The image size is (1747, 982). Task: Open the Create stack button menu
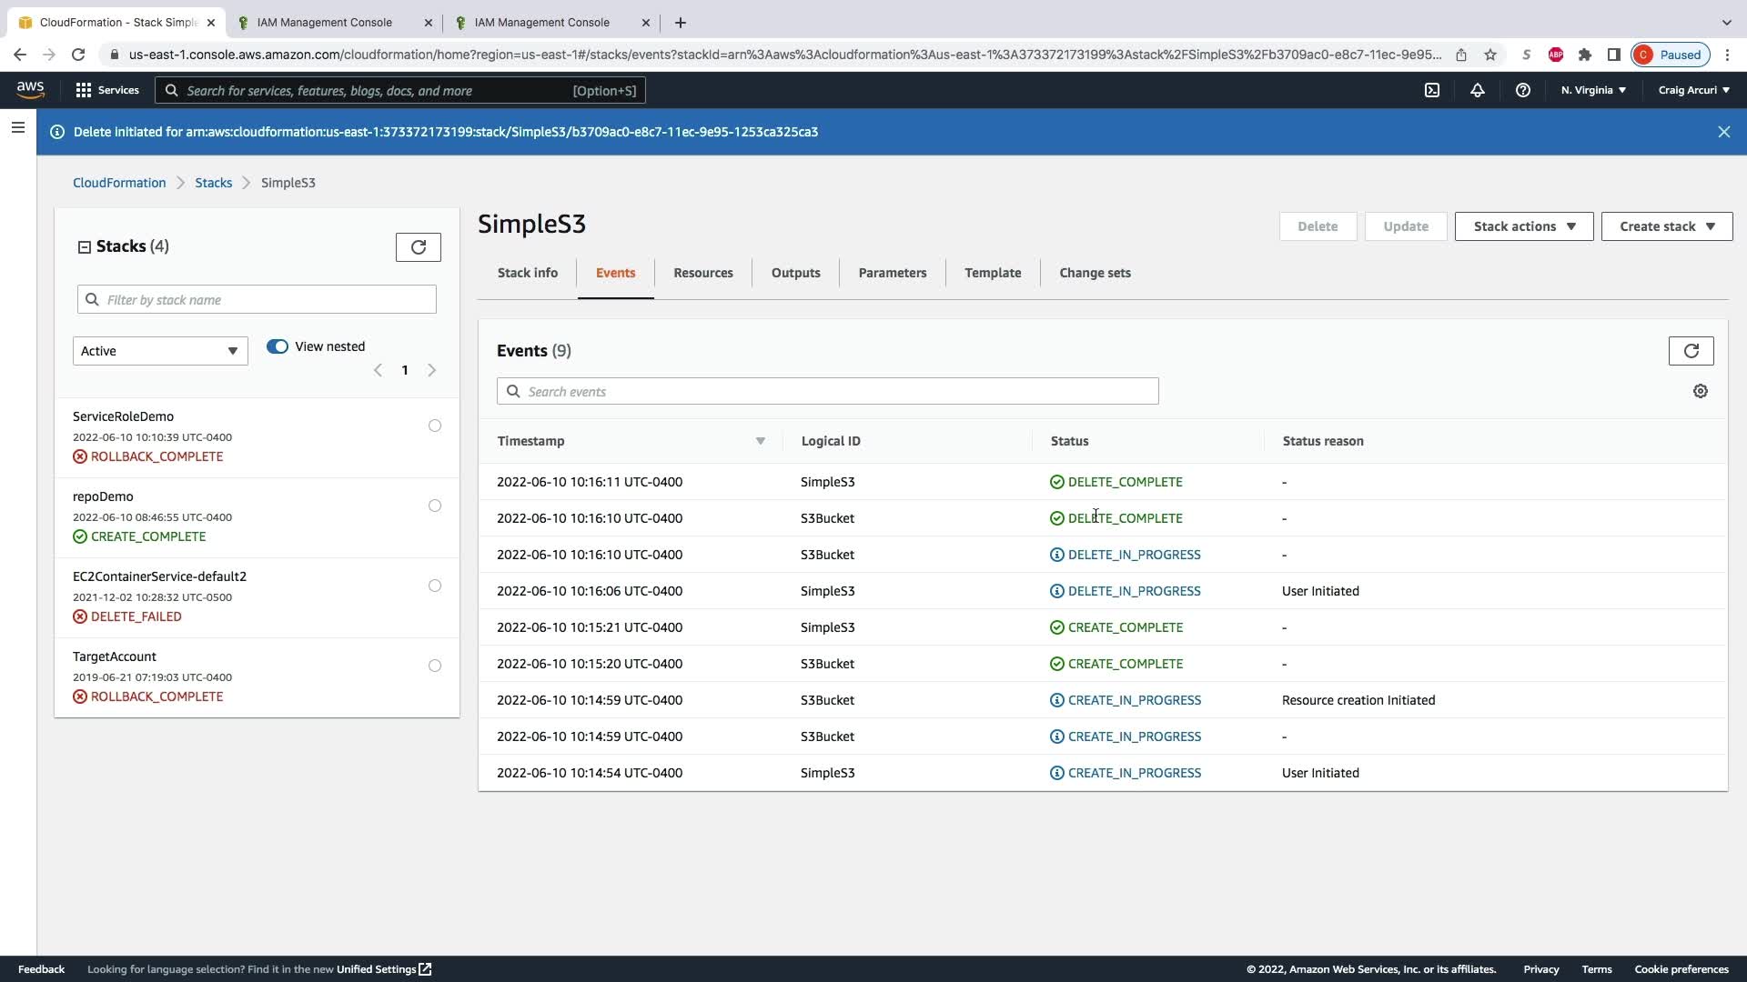(1666, 226)
